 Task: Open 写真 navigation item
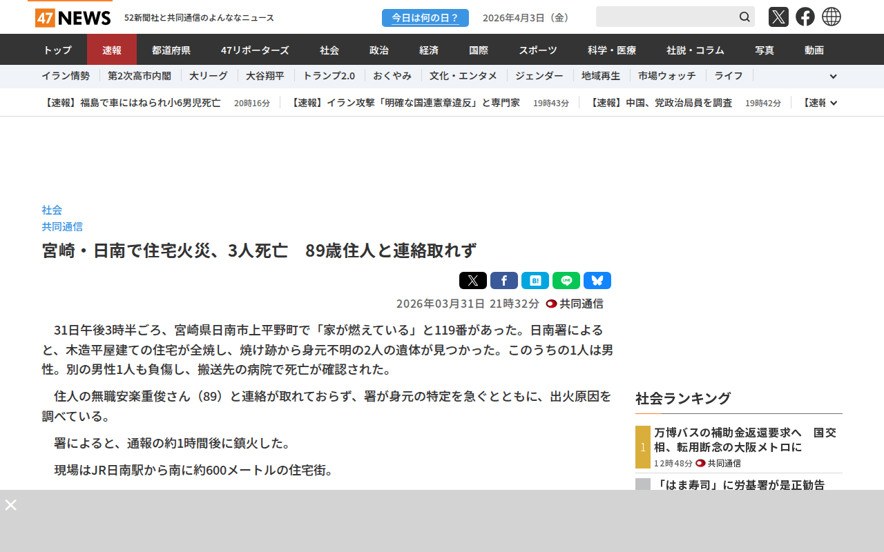point(765,50)
